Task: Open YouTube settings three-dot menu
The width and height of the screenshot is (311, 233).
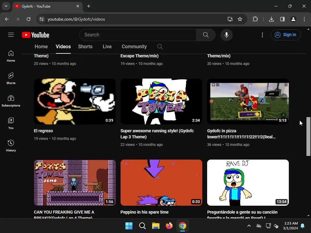Action: pos(262,35)
